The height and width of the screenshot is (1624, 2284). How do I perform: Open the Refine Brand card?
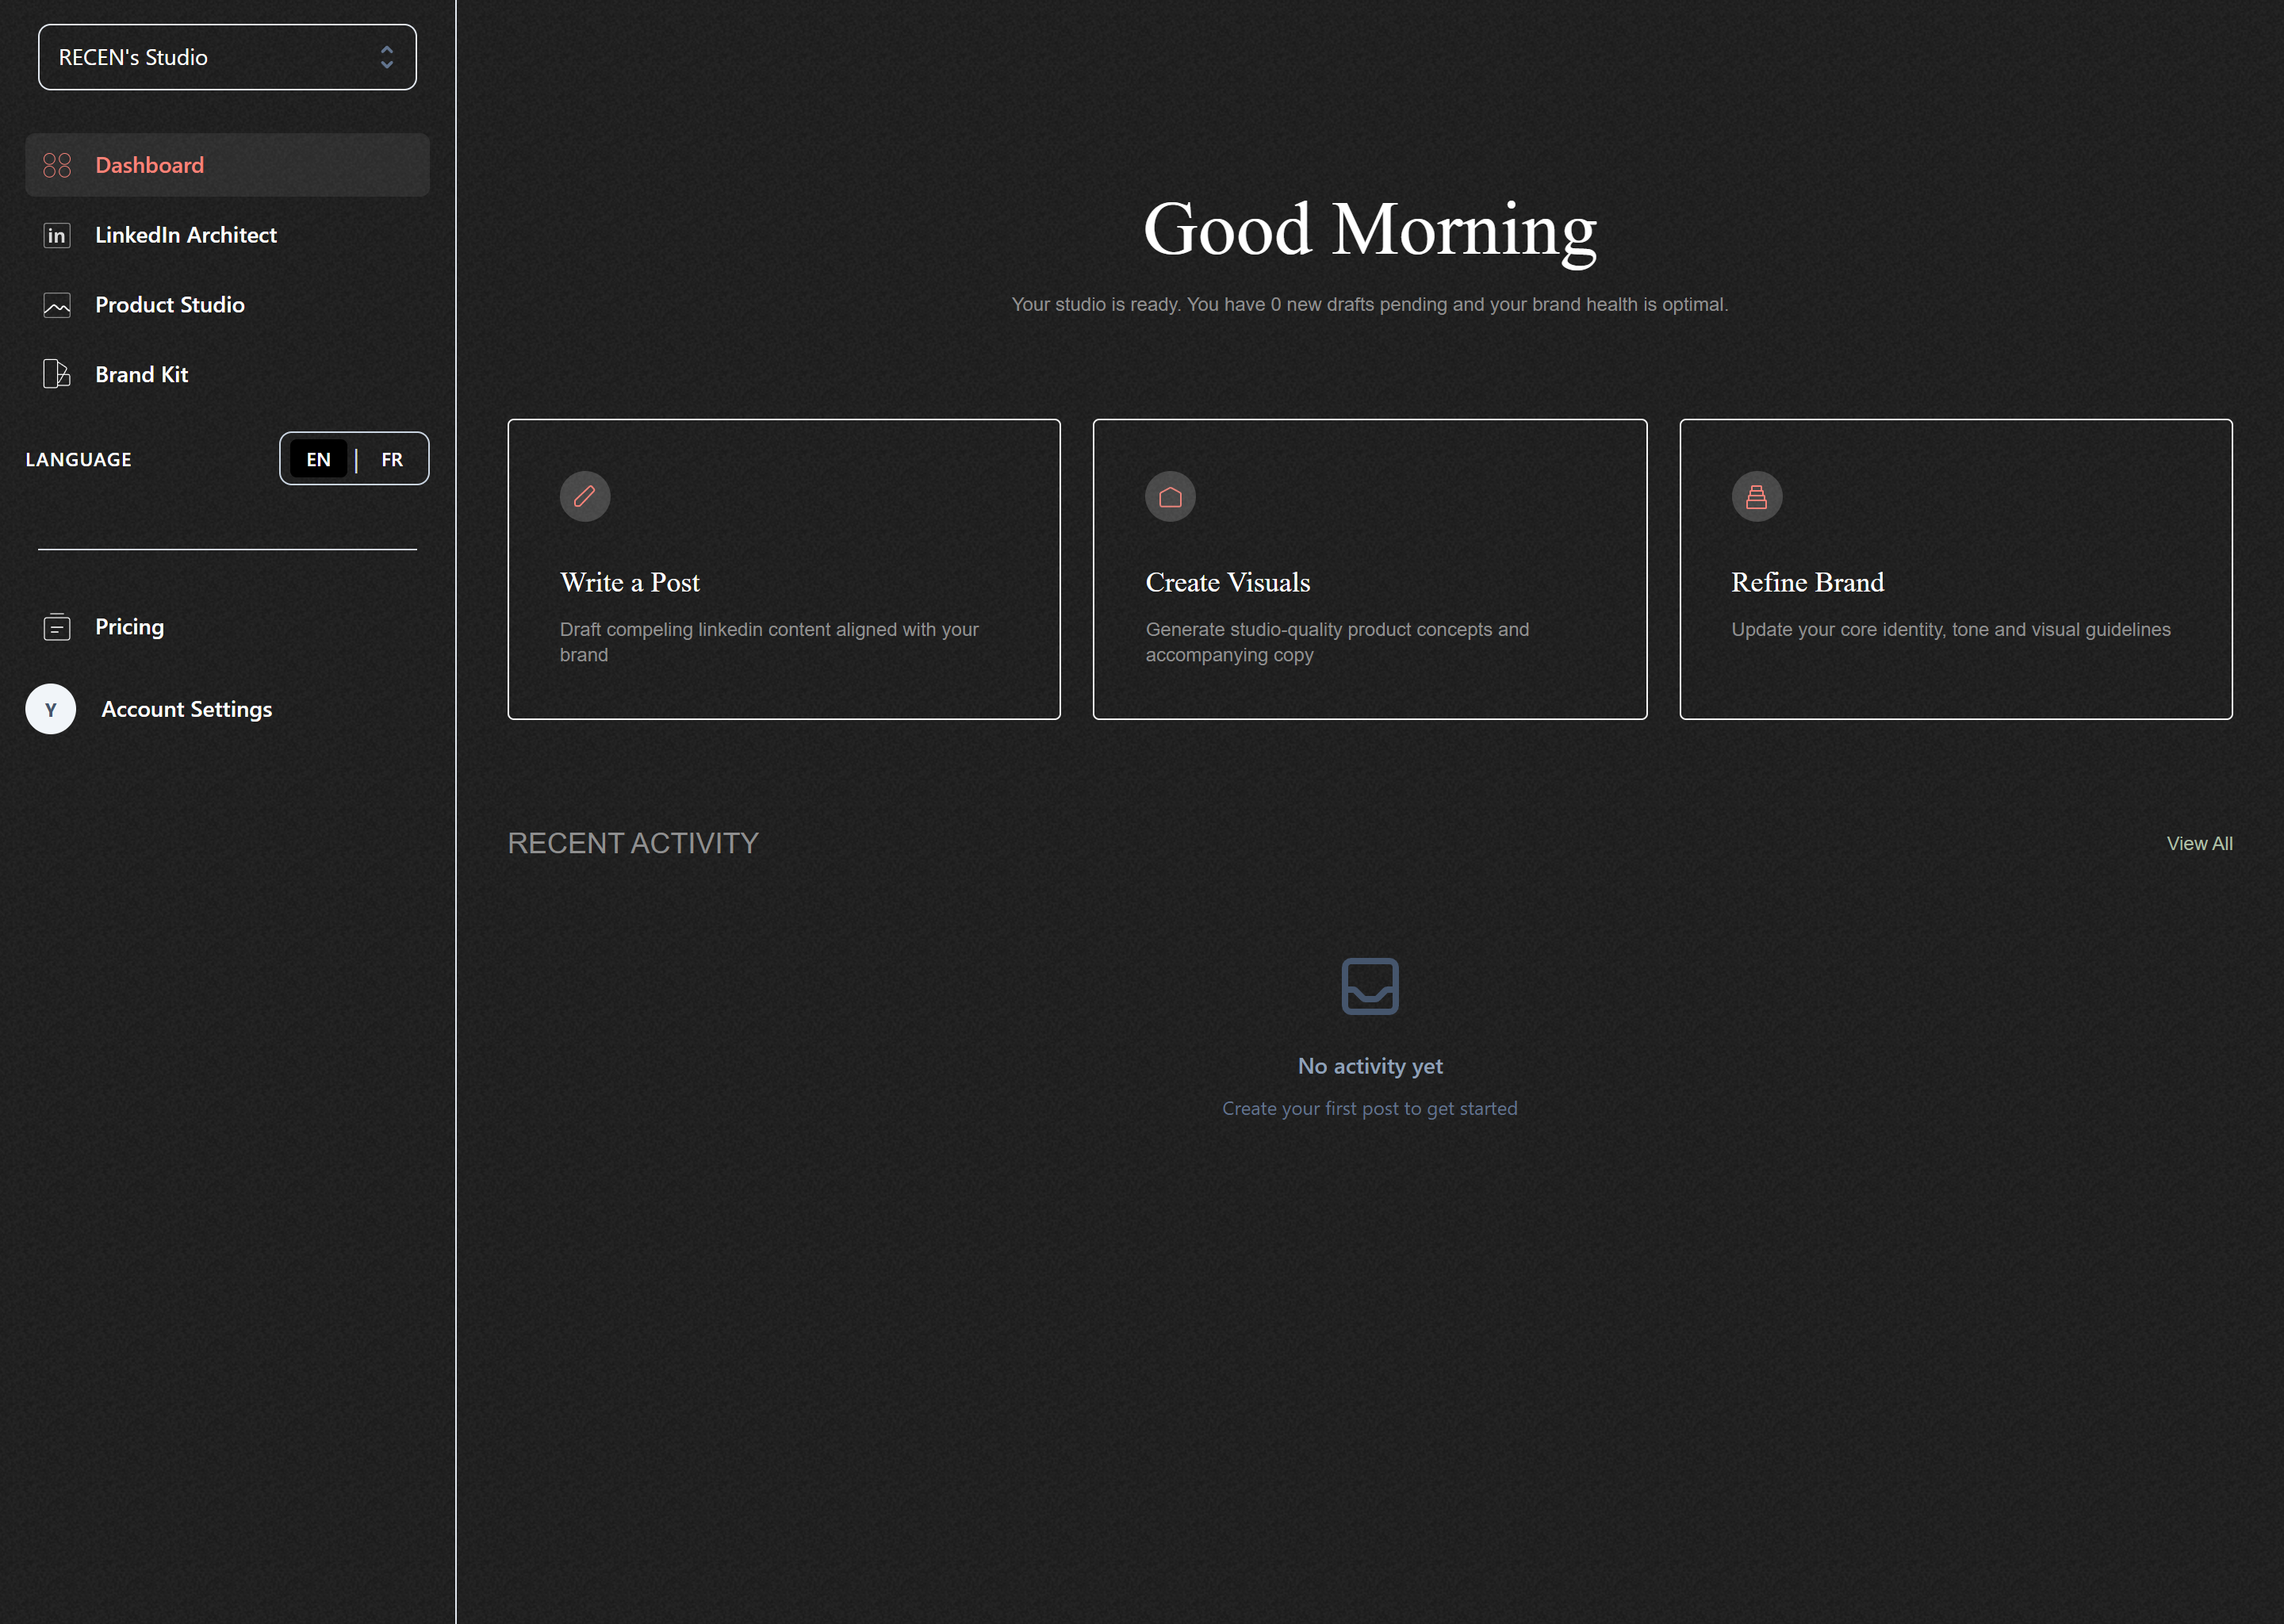coord(1955,569)
